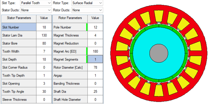Click the gray shaft in the motor diagram
208x104 pixels.
click(159, 53)
